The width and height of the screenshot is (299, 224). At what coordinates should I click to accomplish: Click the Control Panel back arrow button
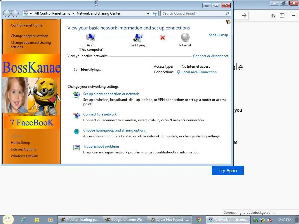point(7,13)
